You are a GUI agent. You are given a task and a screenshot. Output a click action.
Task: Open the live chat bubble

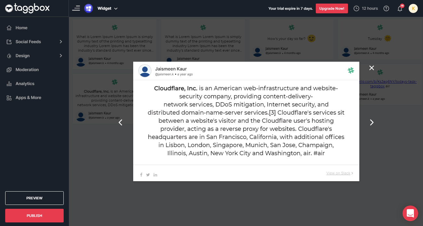pos(410,213)
